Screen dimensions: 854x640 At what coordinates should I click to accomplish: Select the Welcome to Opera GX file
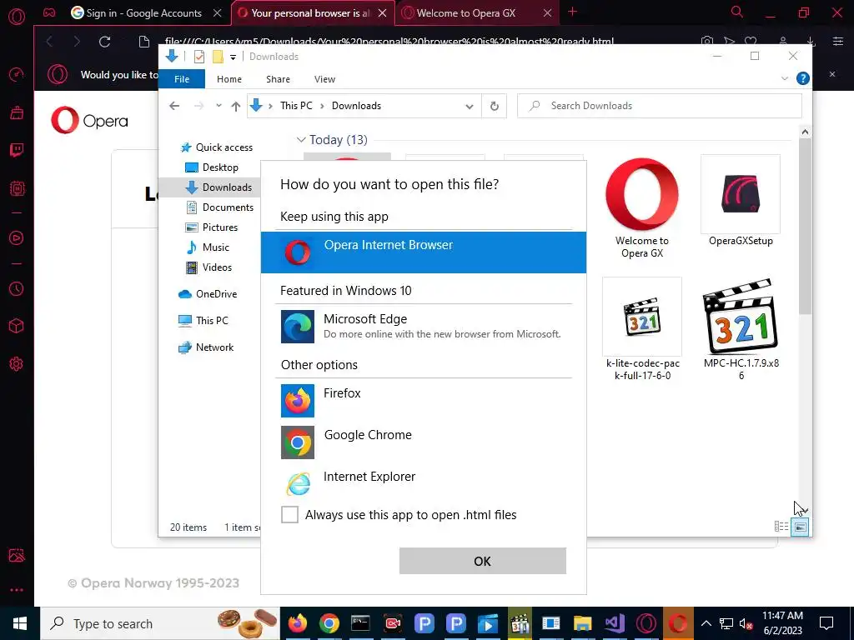[641, 207]
